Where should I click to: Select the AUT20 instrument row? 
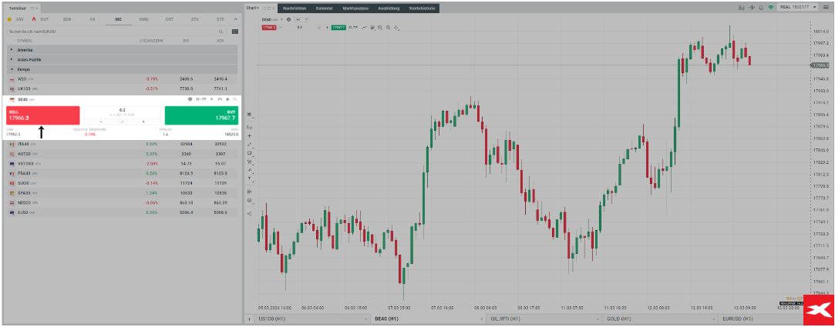(122, 154)
